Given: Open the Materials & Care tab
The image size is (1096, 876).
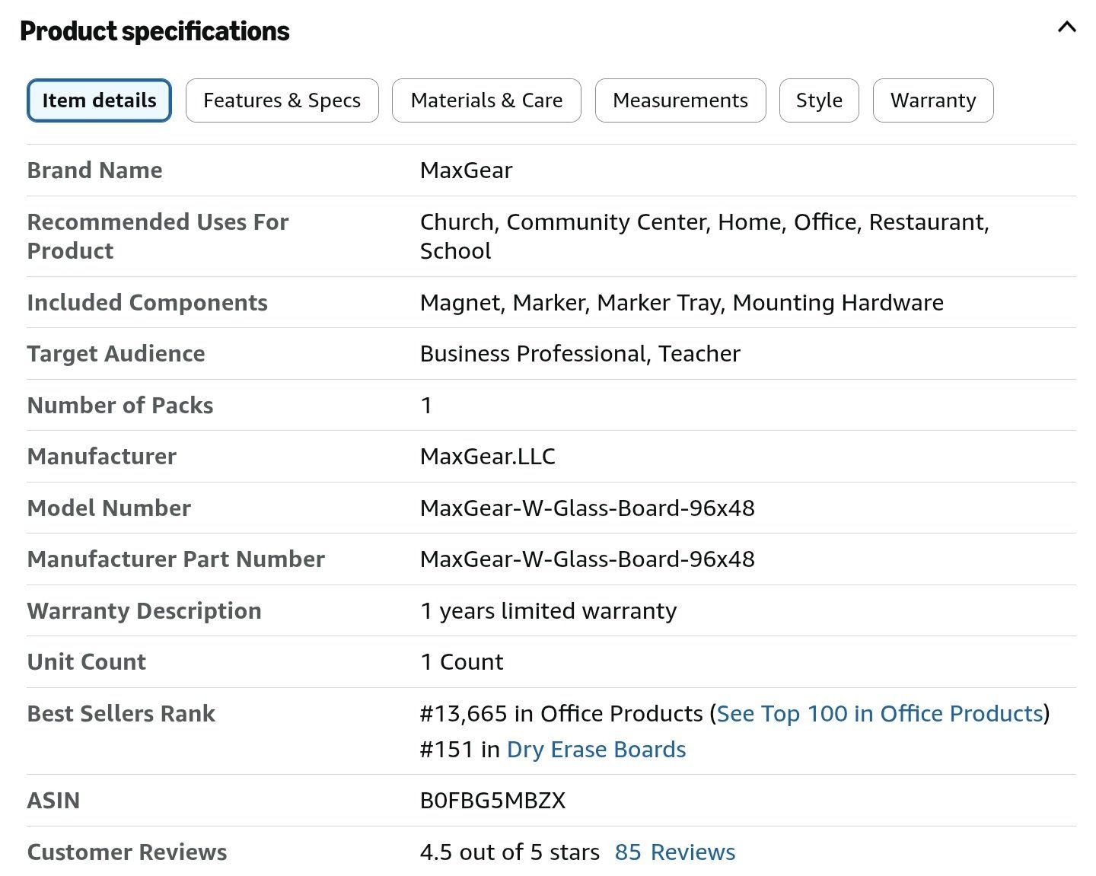Looking at the screenshot, I should point(486,100).
